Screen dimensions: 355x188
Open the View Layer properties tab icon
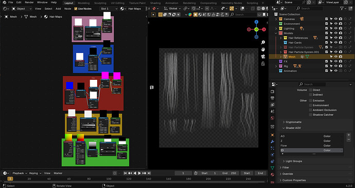click(x=272, y=105)
